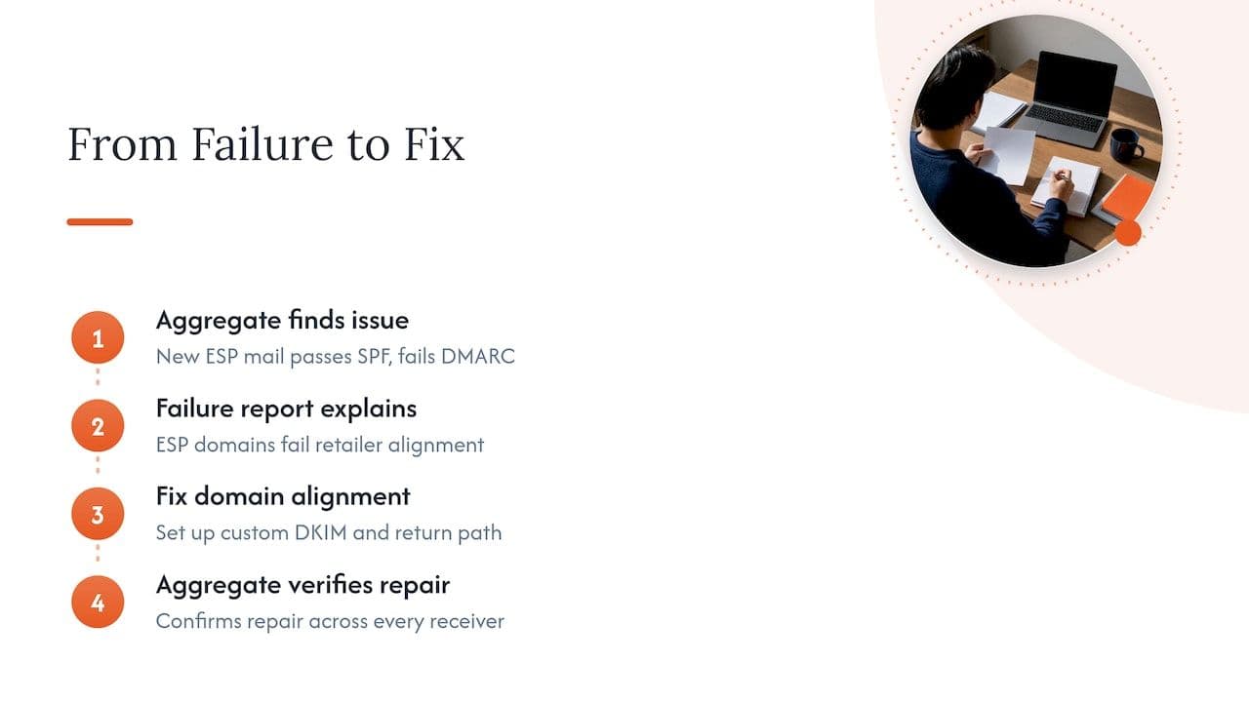Click the dotted connector between steps 3 and 4
Viewport: 1249px width, 702px height.
tap(98, 553)
